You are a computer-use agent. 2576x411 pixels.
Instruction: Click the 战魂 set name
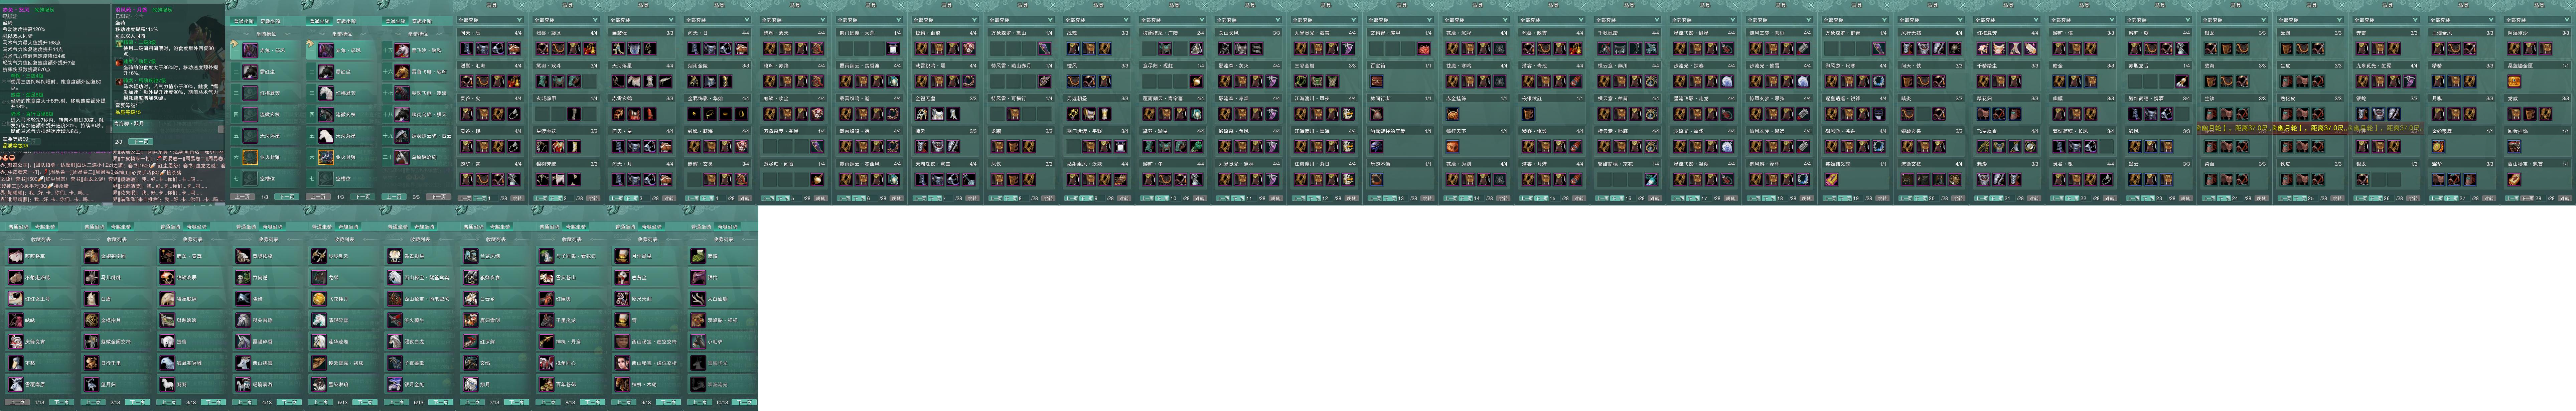pos(1072,33)
